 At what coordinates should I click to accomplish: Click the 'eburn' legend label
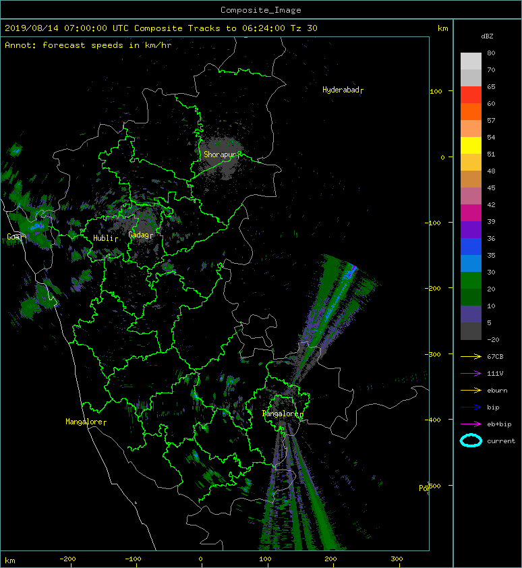click(497, 391)
